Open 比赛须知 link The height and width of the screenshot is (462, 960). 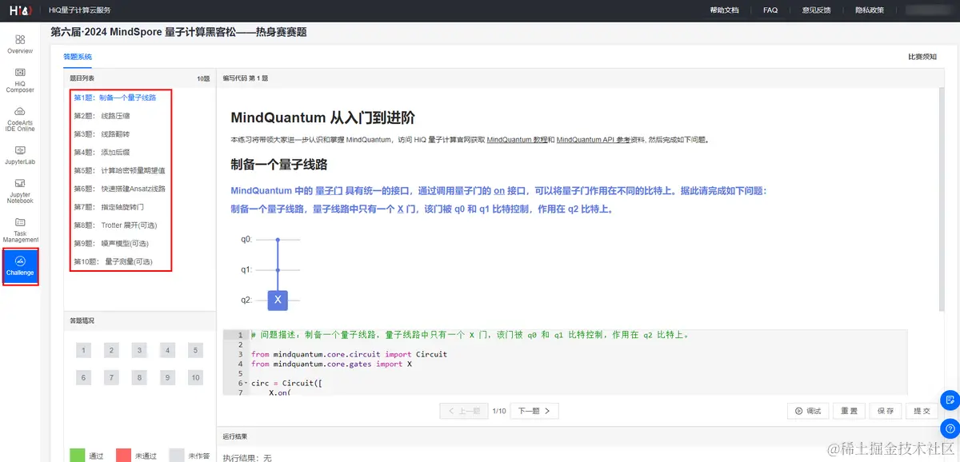(922, 57)
